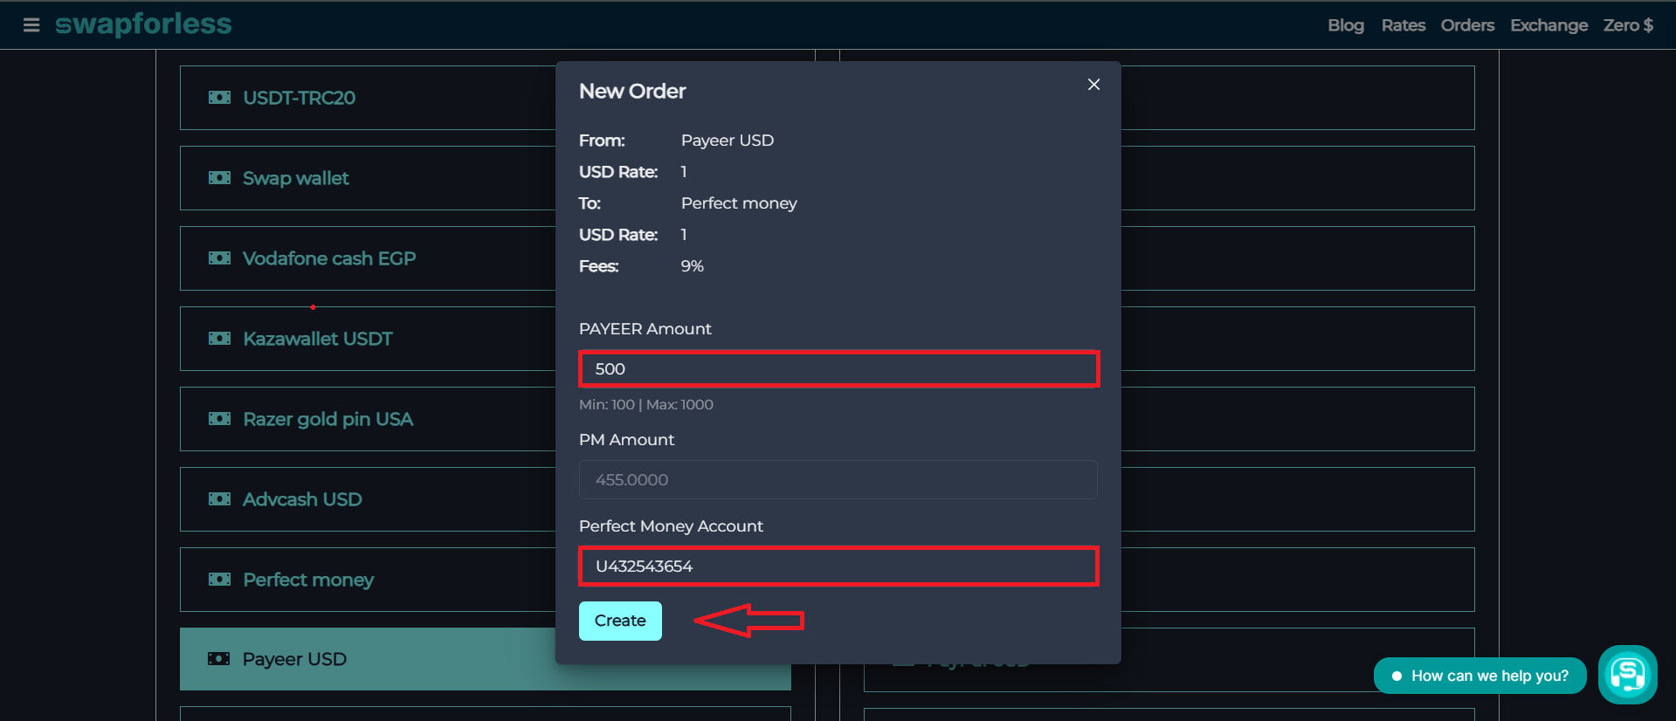This screenshot has width=1676, height=721.
Task: Click the PAYEER Amount input field
Action: (838, 368)
